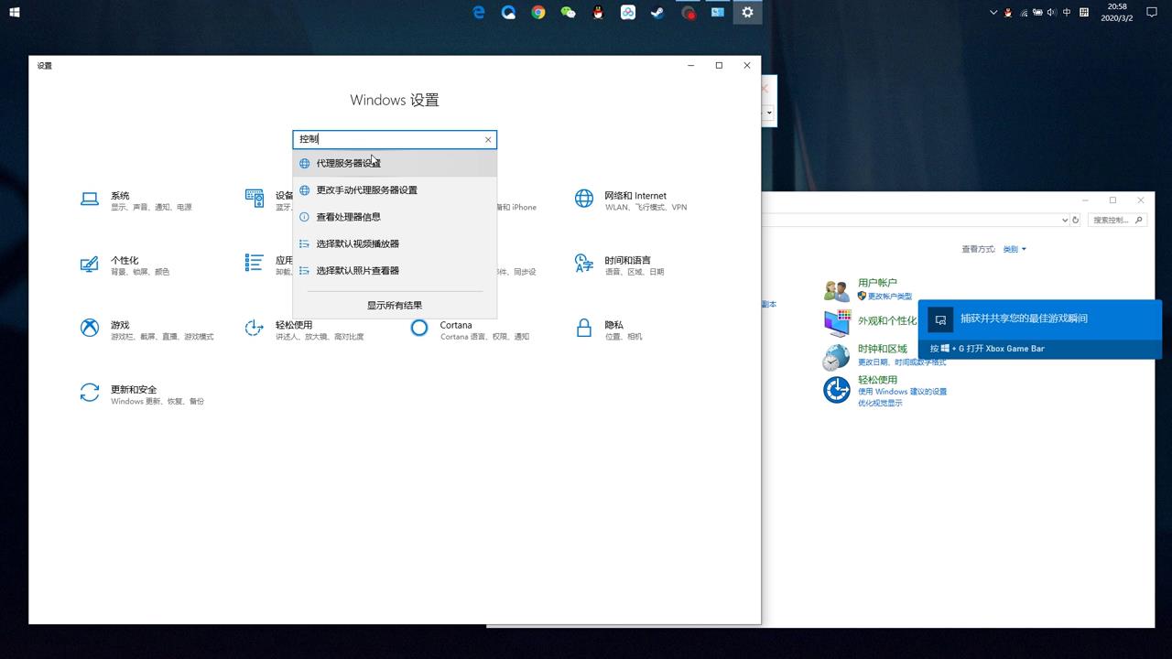Open 网络和 Internet settings category
The image size is (1172, 659).
coord(630,200)
